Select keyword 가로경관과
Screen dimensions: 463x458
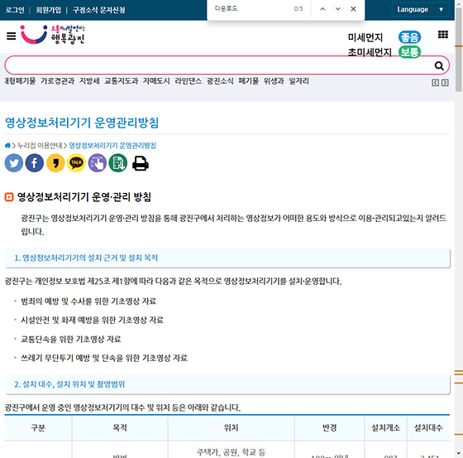[x=58, y=81]
